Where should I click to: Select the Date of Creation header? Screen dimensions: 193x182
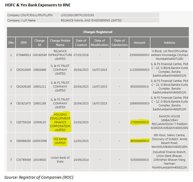click(81, 43)
